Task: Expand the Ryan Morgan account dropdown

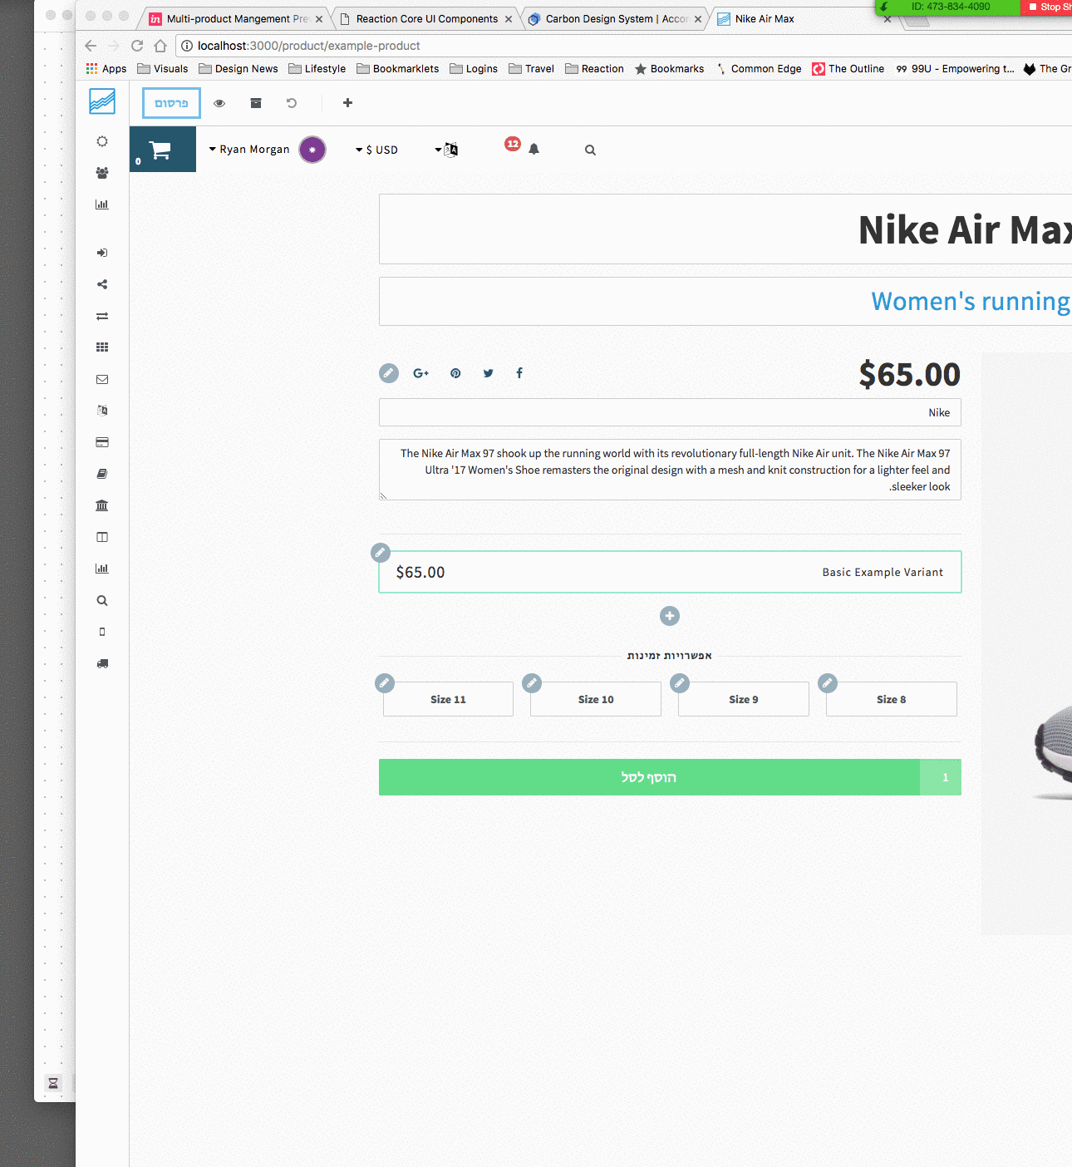Action: tap(249, 150)
